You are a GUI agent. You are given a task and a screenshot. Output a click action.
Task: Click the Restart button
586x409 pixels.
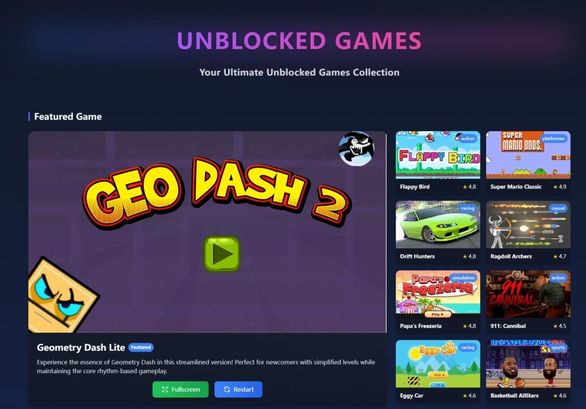239,389
